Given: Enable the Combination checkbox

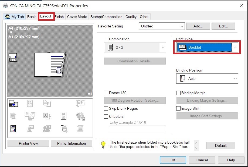Looking at the screenshot, I should coord(106,39).
